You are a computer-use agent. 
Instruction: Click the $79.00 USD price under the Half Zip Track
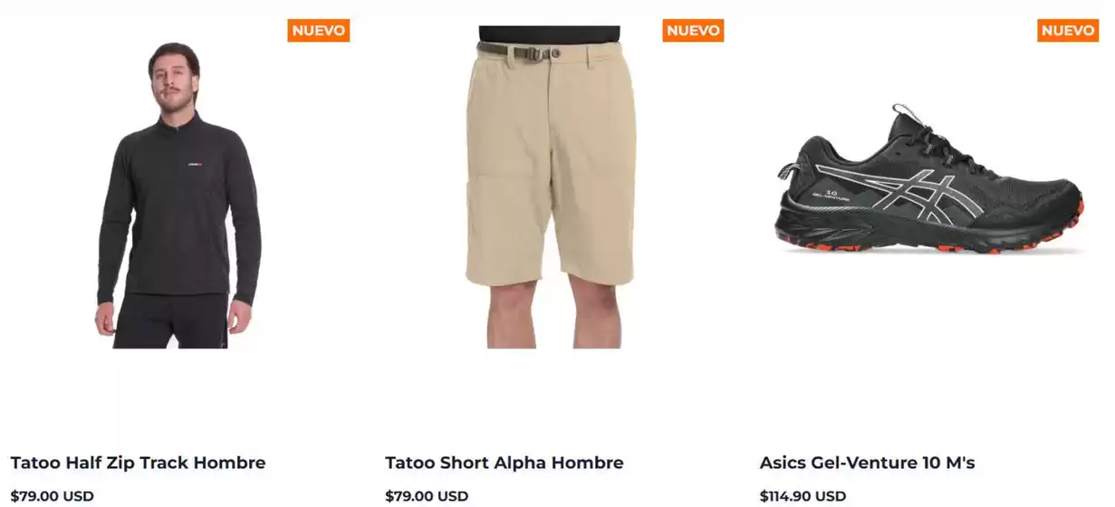click(x=53, y=496)
